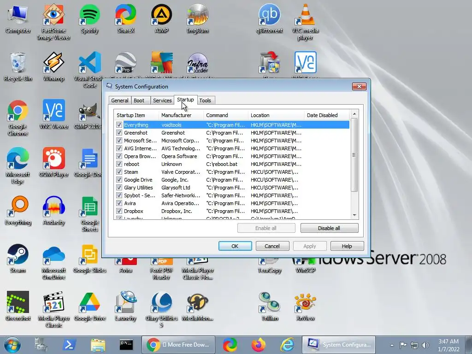This screenshot has height=354, width=472.
Task: Select the Google Chrome desktop shortcut
Action: 18,118
